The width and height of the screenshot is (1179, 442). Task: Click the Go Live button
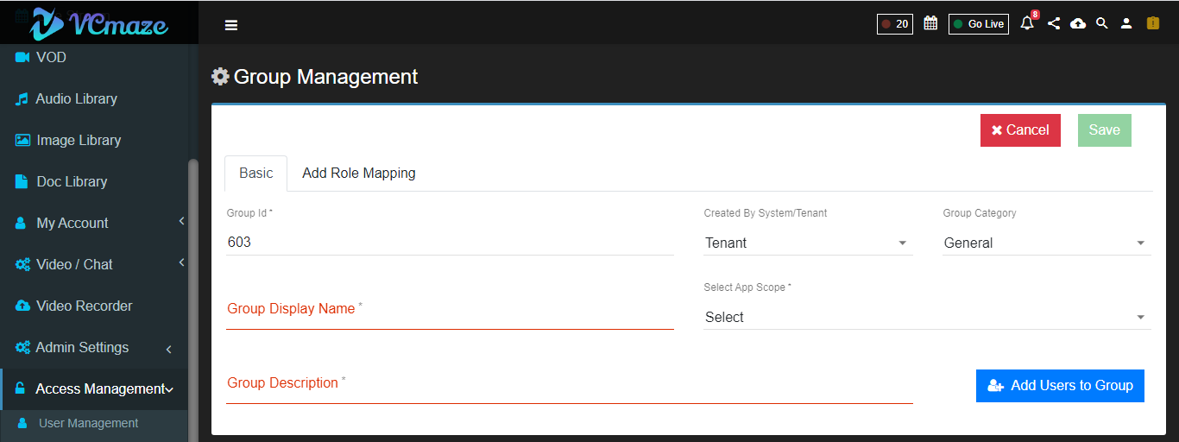979,24
